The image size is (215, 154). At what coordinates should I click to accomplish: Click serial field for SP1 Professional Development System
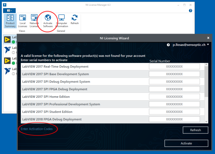coord(174,104)
